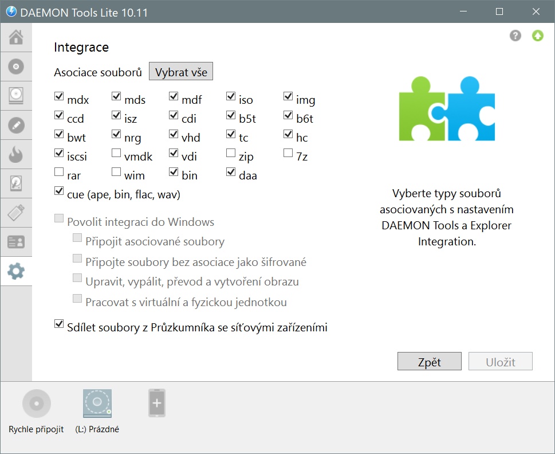The height and width of the screenshot is (454, 555).
Task: Toggle the ccd file association
Action: click(59, 115)
